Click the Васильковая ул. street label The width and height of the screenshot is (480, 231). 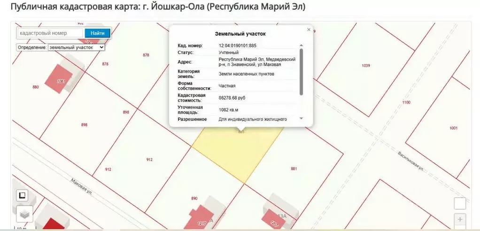click(410, 161)
